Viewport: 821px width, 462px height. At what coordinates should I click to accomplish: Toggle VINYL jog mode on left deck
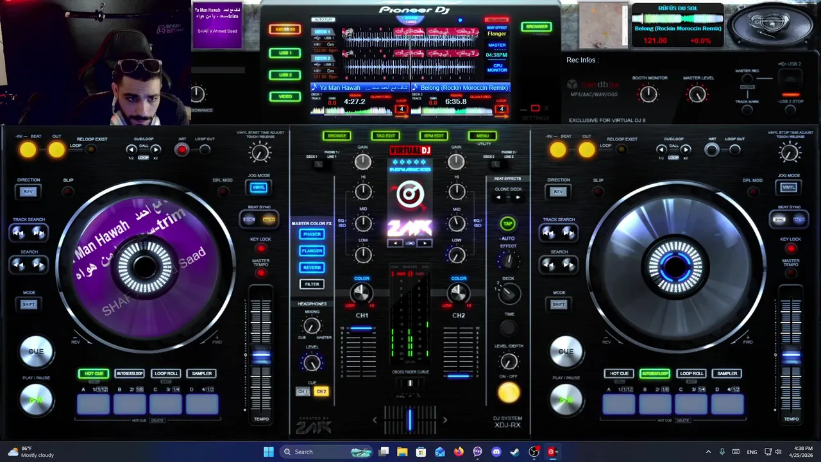point(258,187)
